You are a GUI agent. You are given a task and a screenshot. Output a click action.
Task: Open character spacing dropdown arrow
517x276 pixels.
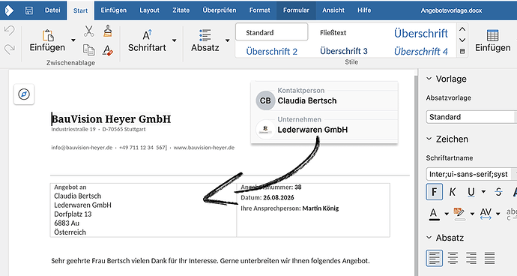point(498,214)
